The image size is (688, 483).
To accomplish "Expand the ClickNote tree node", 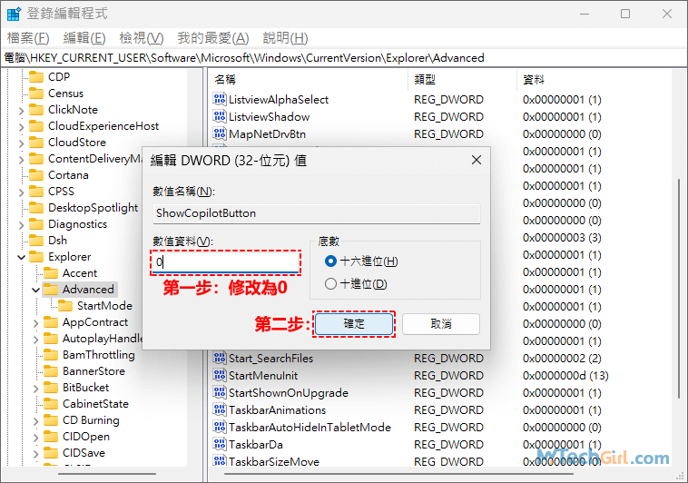I will pos(21,111).
